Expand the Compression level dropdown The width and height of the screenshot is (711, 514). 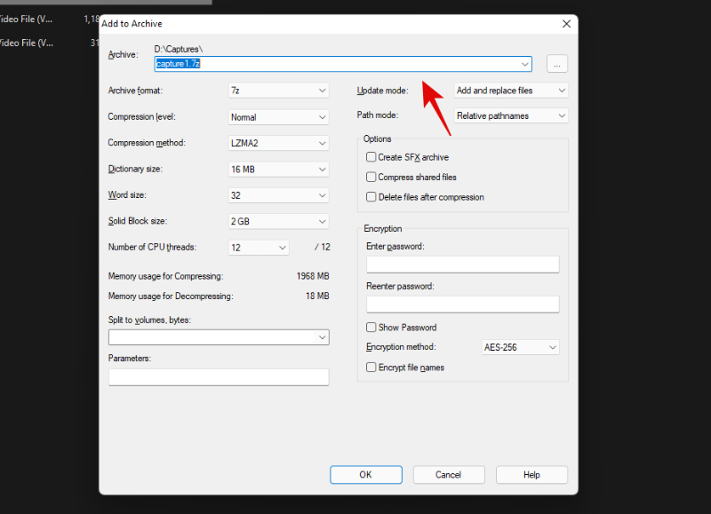pos(279,117)
